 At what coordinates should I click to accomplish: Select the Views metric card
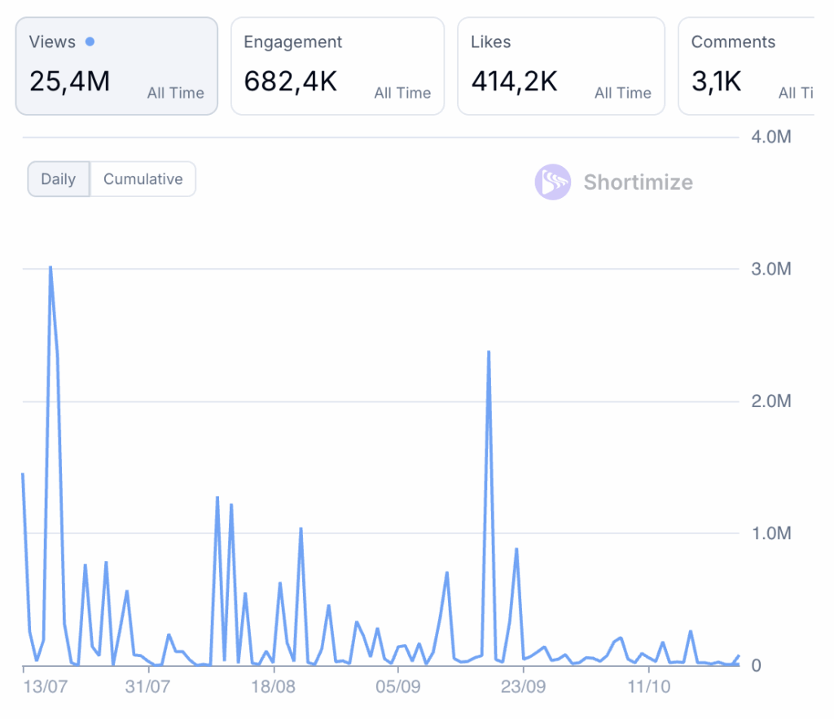click(116, 66)
